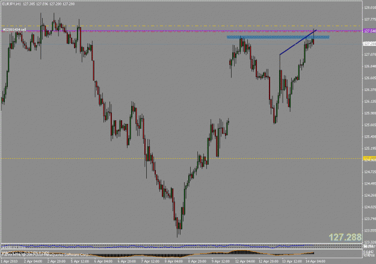Click the 2 Apr 04:00 time label

33,261
